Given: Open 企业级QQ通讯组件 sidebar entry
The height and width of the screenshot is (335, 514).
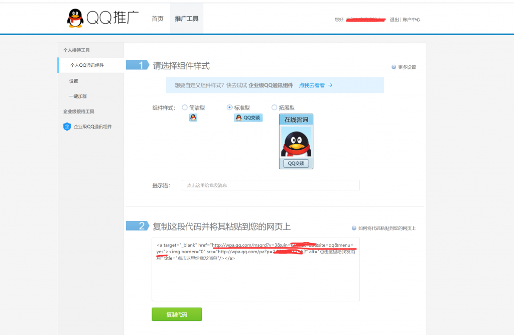Looking at the screenshot, I should point(93,127).
